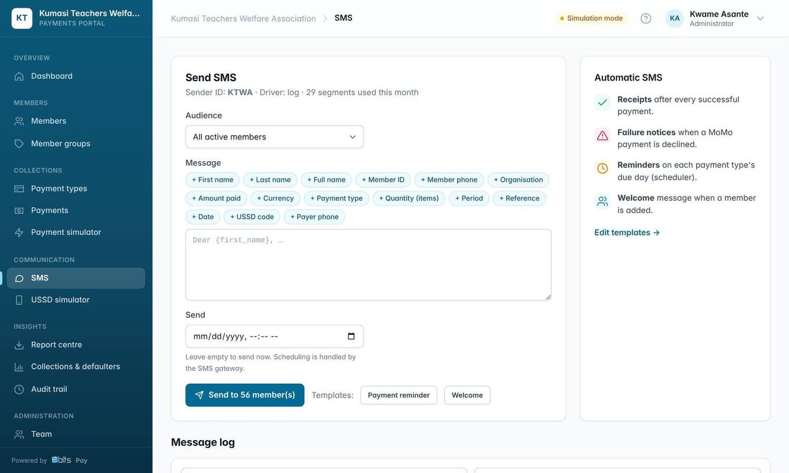The width and height of the screenshot is (789, 473).
Task: Apply the Payment reminder template
Action: pos(399,395)
